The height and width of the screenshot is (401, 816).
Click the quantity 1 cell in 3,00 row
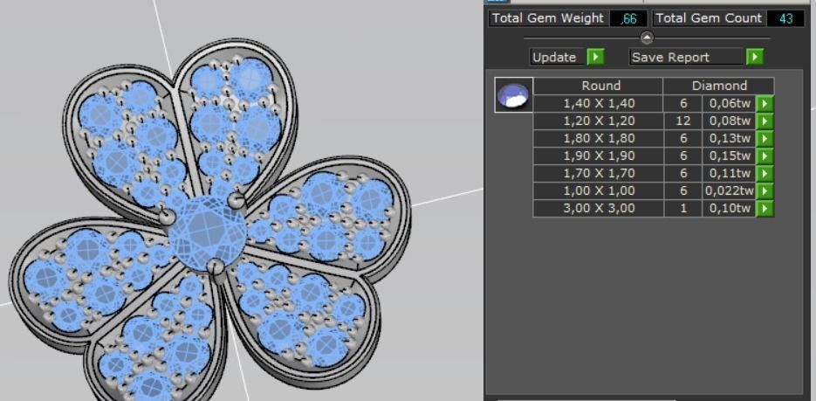pyautogui.click(x=682, y=209)
